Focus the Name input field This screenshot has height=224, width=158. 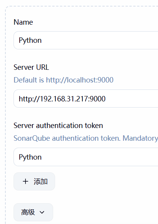coord(86,40)
